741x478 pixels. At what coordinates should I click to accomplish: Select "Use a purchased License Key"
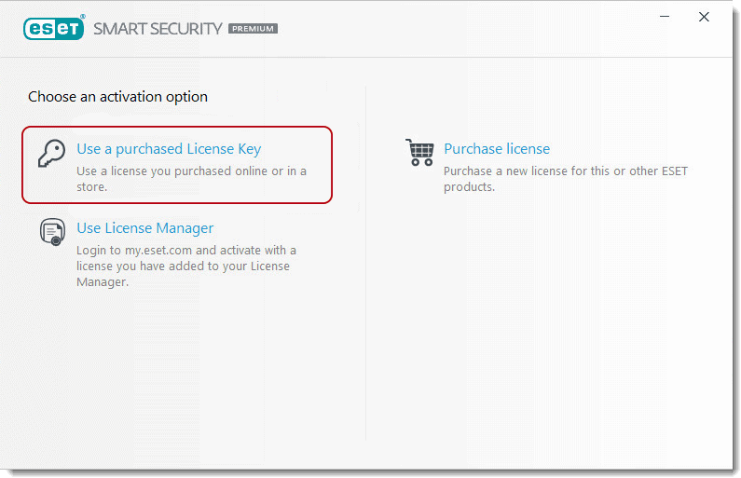[x=169, y=149]
